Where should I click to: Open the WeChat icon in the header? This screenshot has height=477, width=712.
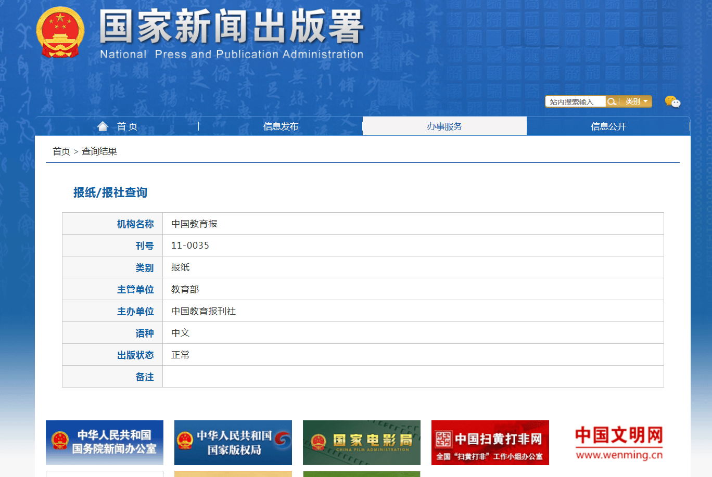pos(673,101)
